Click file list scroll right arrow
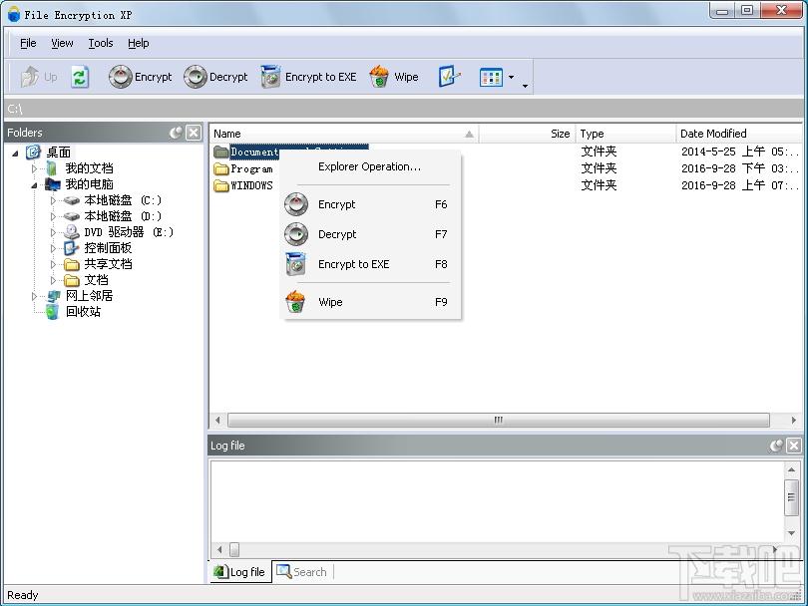The width and height of the screenshot is (808, 606). pos(794,421)
